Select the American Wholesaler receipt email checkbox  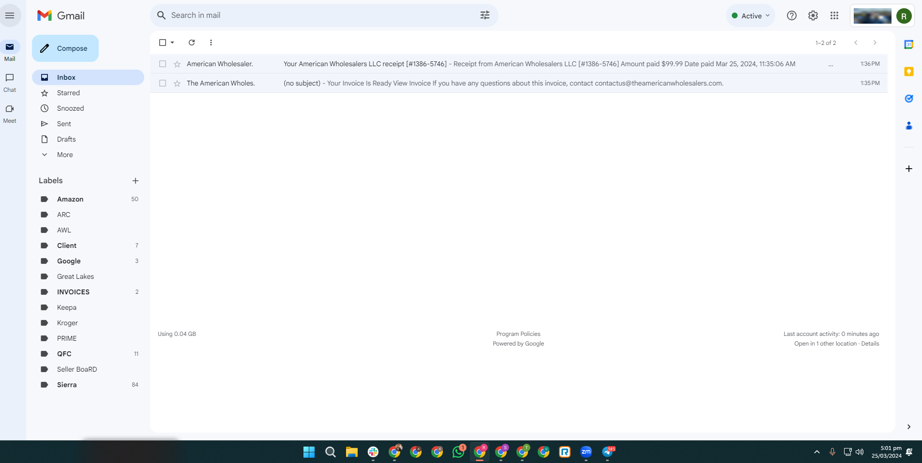pyautogui.click(x=163, y=64)
